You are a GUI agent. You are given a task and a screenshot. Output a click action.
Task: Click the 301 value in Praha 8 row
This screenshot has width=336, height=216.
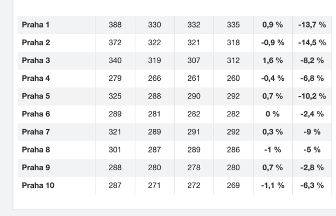(x=115, y=150)
